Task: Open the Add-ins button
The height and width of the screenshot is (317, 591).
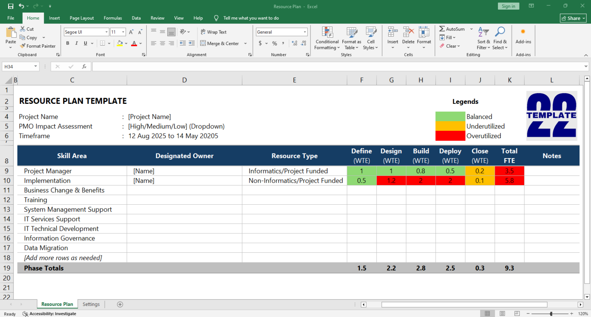Action: 523,36
